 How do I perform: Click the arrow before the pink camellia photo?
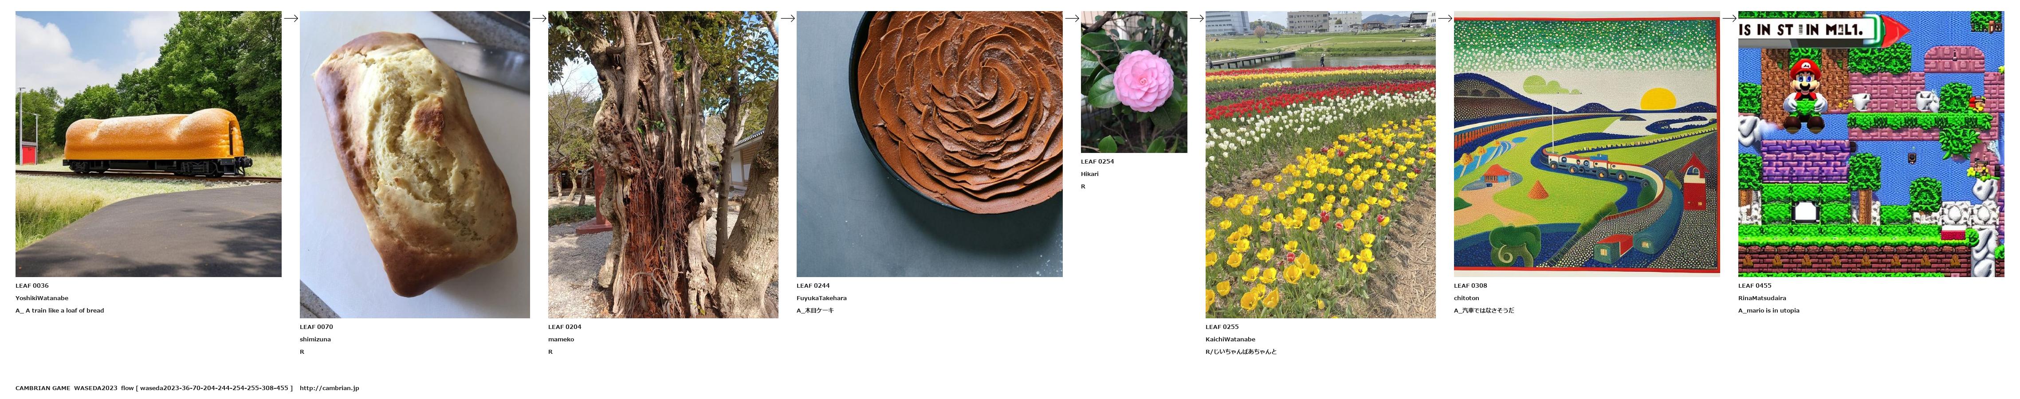tap(1072, 18)
